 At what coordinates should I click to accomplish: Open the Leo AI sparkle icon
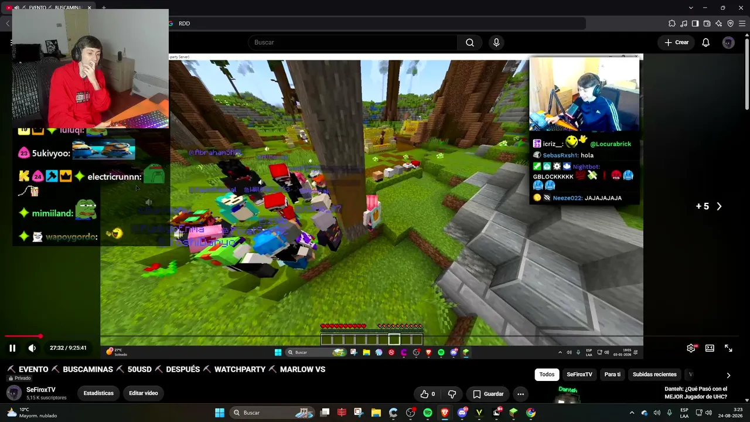click(x=718, y=23)
